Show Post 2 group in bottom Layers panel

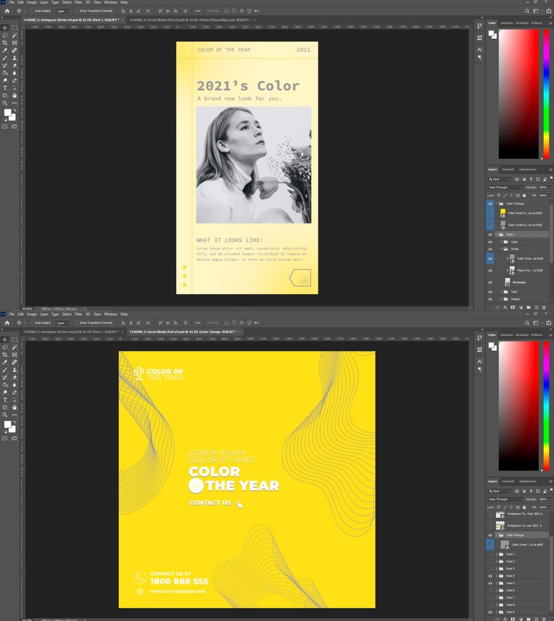(x=490, y=562)
